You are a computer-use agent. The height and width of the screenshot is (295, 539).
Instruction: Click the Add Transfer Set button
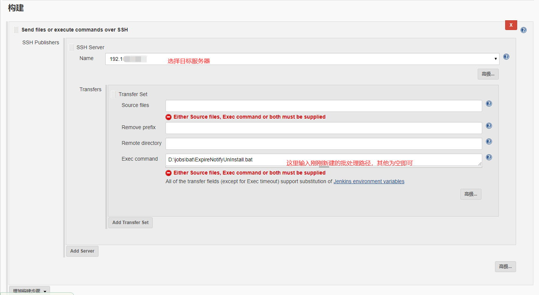pyautogui.click(x=130, y=222)
